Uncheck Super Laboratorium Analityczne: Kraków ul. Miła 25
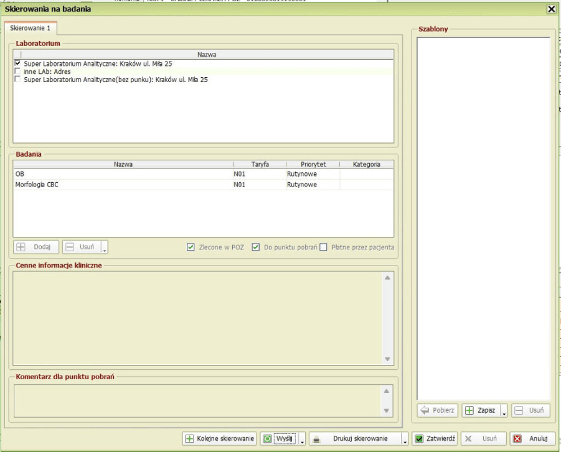The width and height of the screenshot is (561, 452). coord(17,63)
